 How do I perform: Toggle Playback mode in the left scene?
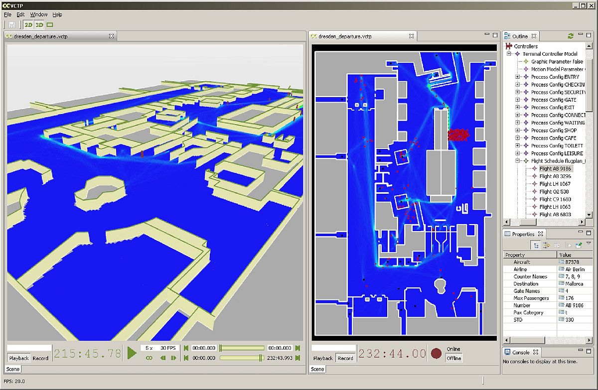click(19, 358)
